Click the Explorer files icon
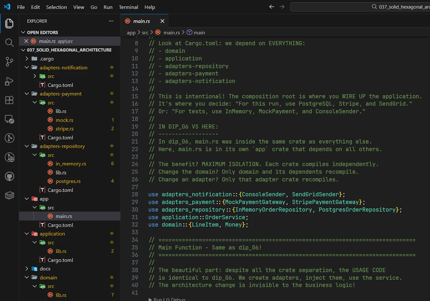The height and width of the screenshot is (301, 430). pos(9,24)
